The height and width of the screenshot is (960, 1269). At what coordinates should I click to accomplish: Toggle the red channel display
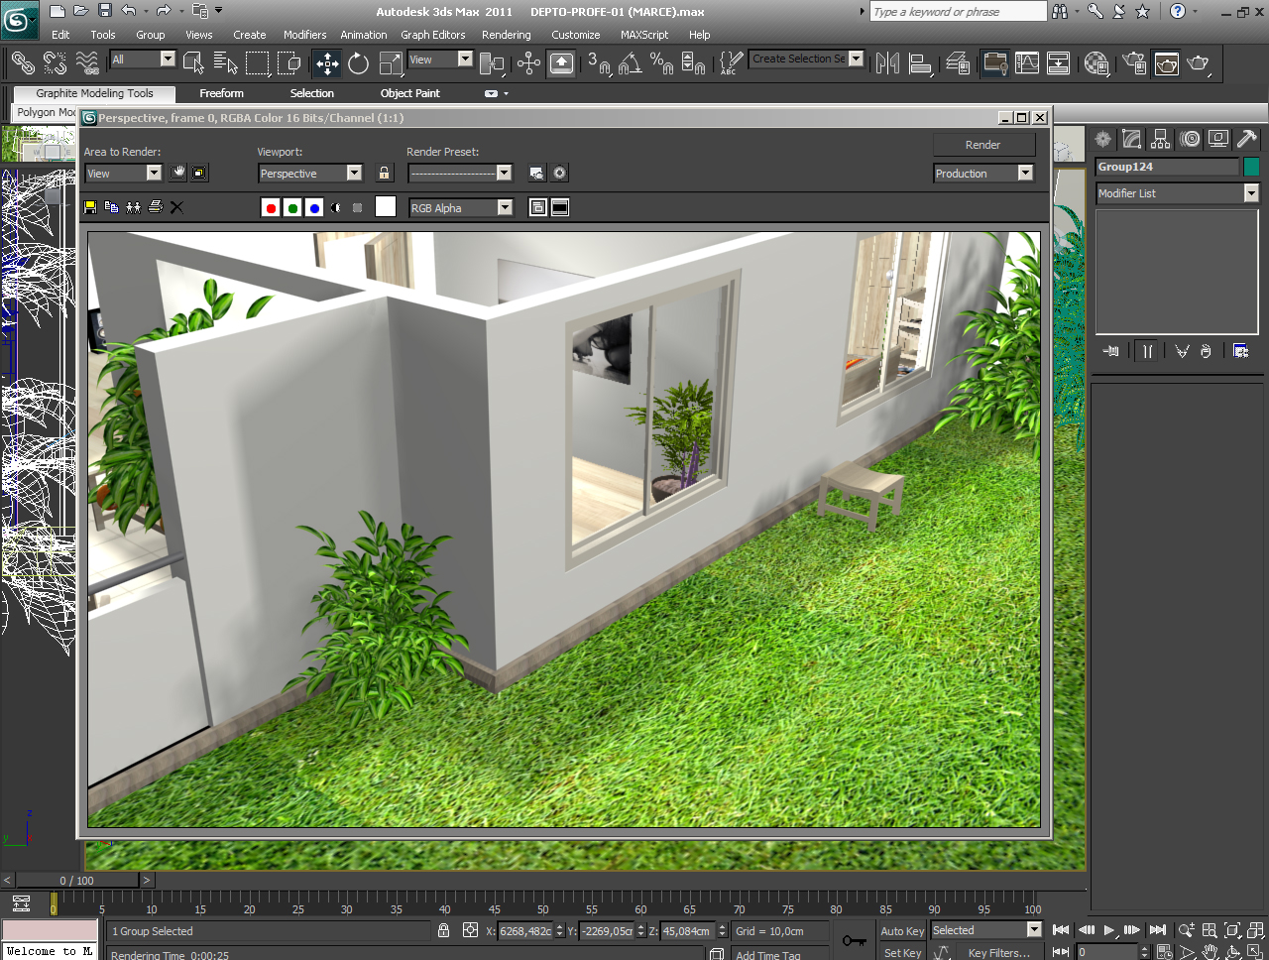tap(271, 207)
